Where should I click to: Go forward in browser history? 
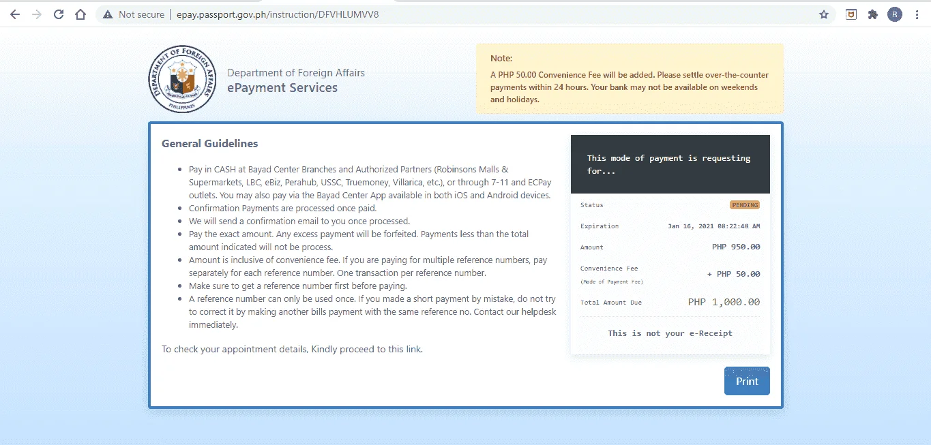coord(37,14)
